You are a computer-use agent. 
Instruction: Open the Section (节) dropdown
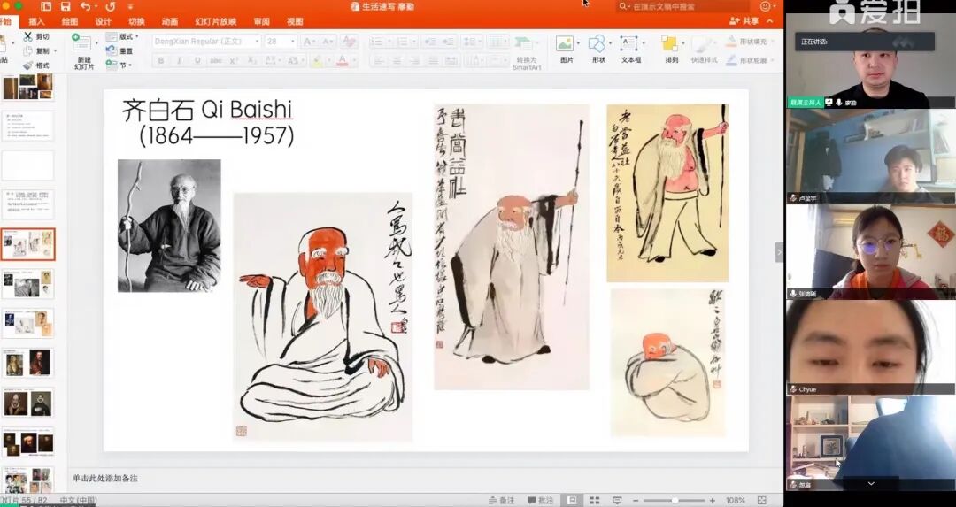click(119, 65)
